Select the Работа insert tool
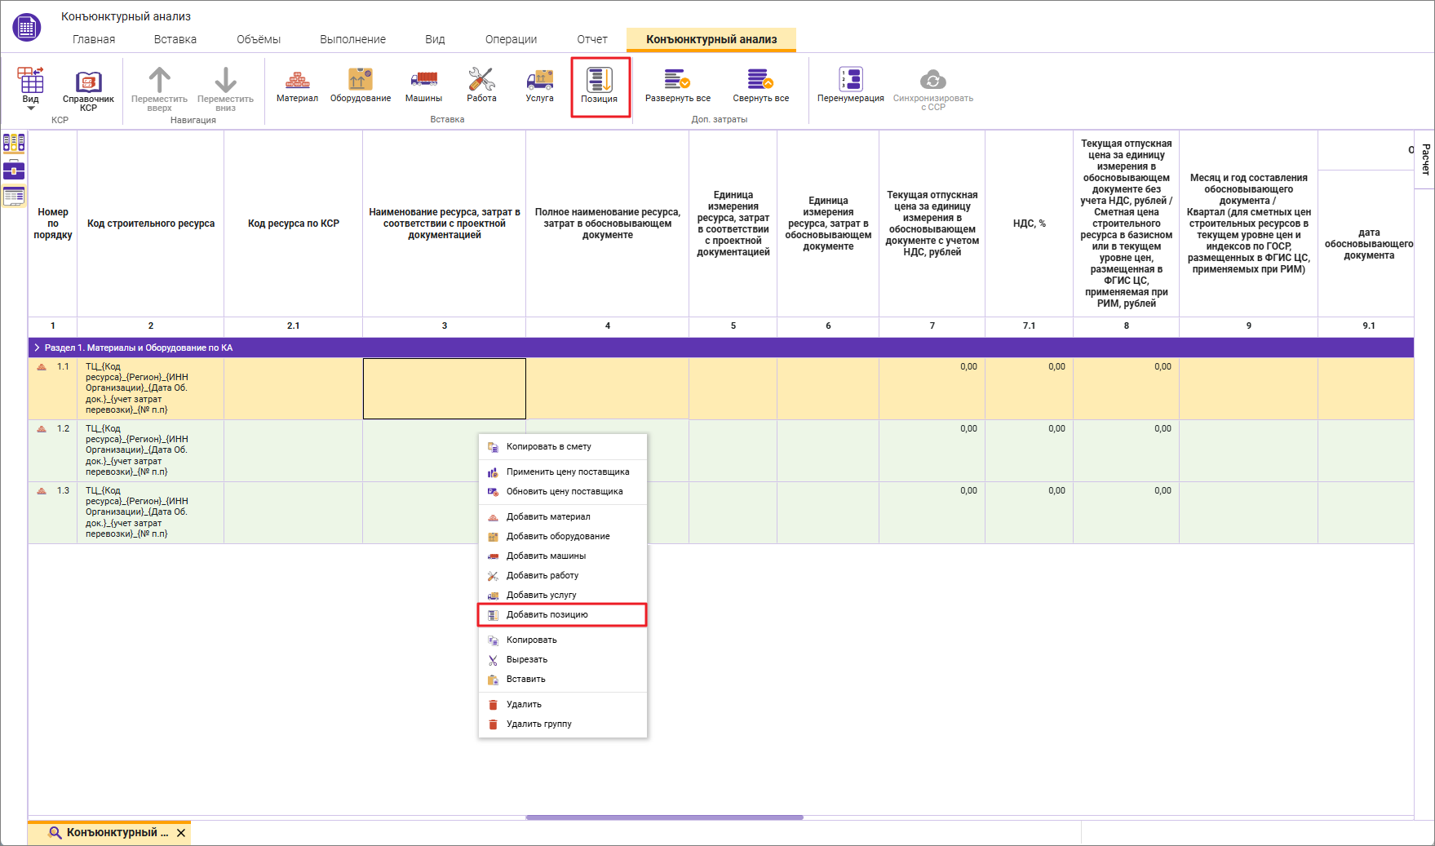This screenshot has height=846, width=1435. pyautogui.click(x=481, y=86)
